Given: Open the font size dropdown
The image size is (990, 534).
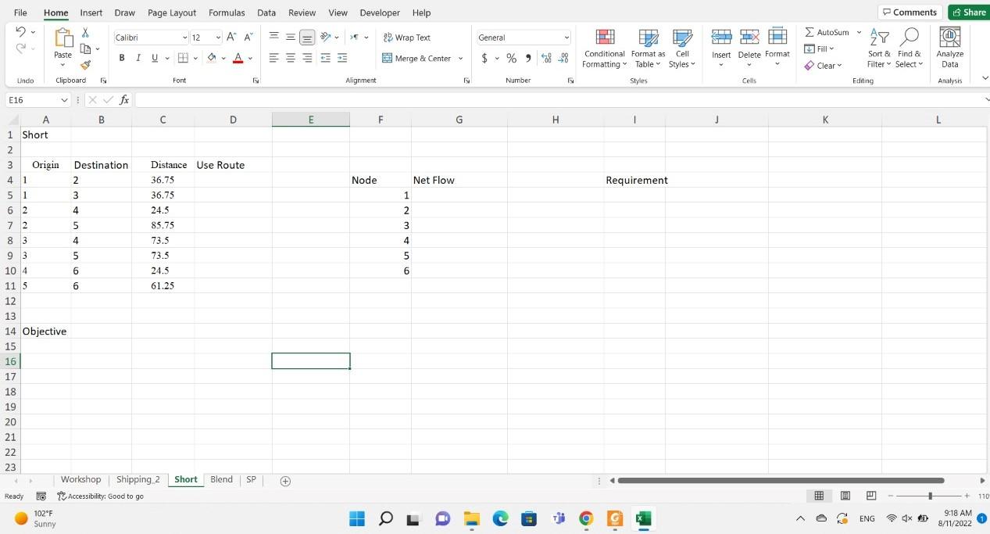Looking at the screenshot, I should click(218, 38).
